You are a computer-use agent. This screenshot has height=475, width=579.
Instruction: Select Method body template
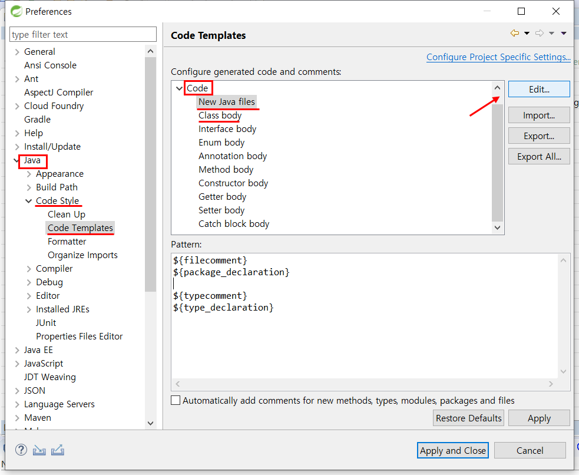point(226,170)
